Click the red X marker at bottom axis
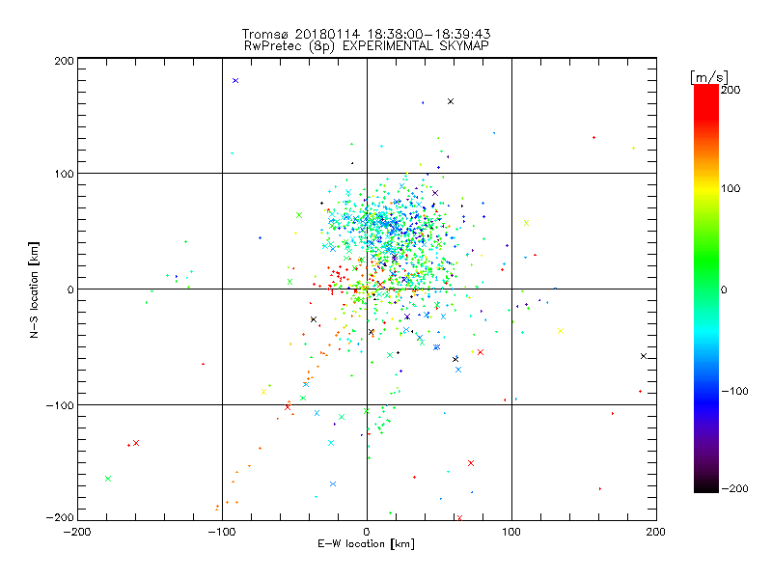 tap(460, 518)
